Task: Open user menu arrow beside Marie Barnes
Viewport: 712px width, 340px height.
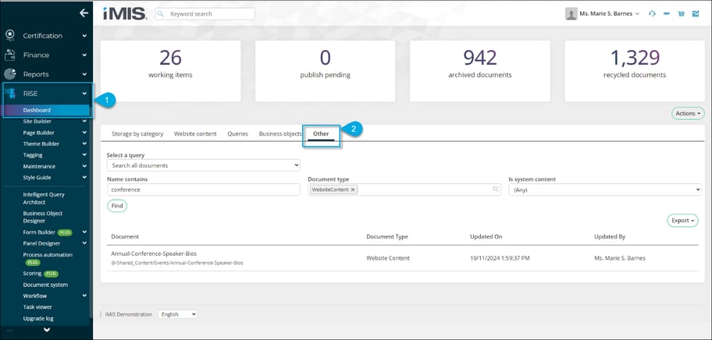Action: point(637,13)
